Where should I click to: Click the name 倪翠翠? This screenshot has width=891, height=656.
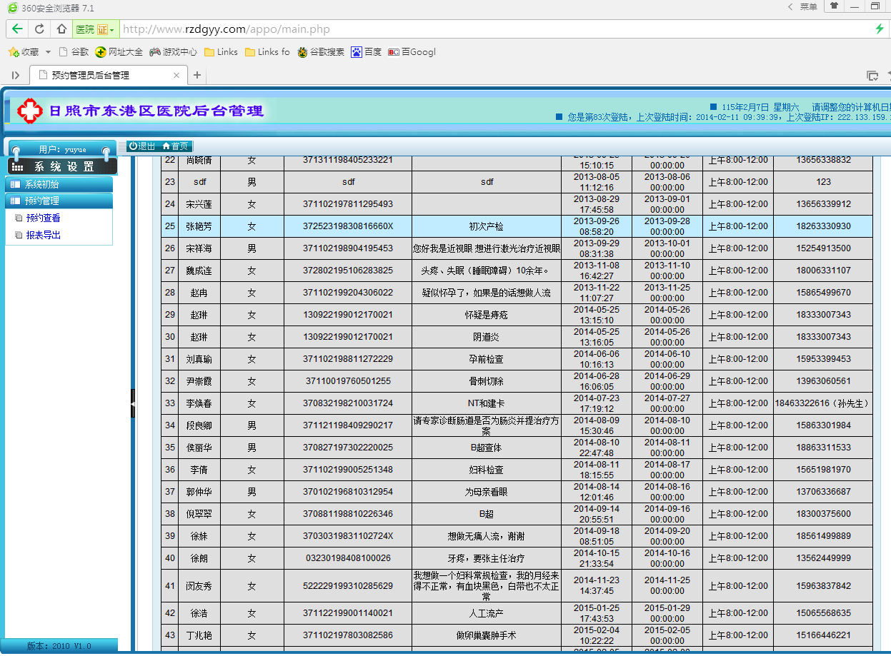click(199, 514)
